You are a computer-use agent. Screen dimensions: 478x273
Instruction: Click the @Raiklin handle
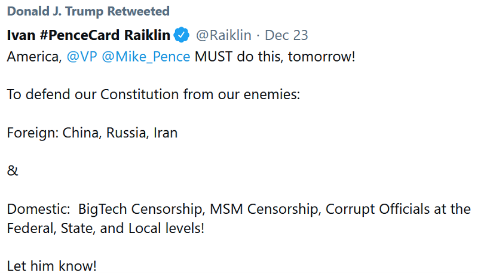tap(223, 35)
